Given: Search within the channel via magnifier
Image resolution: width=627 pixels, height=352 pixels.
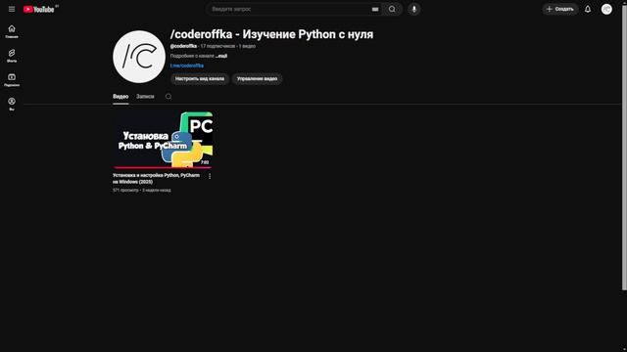Looking at the screenshot, I should [x=169, y=96].
